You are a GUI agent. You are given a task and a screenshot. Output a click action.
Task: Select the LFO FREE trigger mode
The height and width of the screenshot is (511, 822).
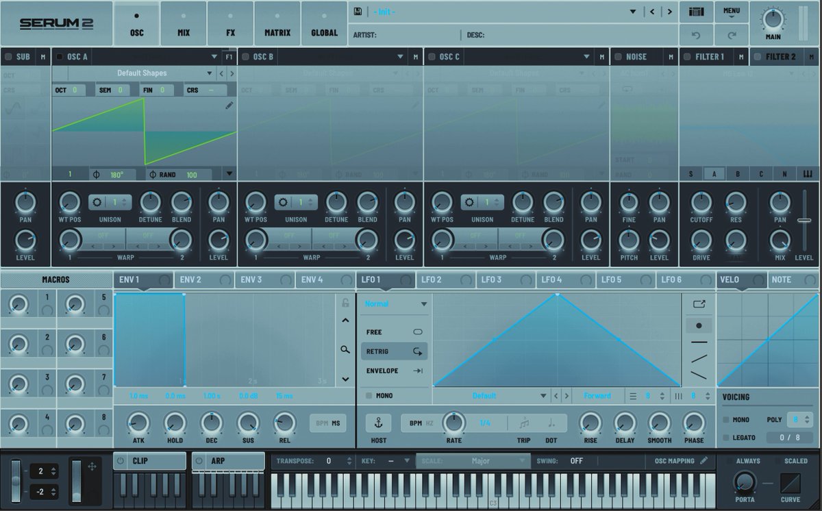pos(395,332)
